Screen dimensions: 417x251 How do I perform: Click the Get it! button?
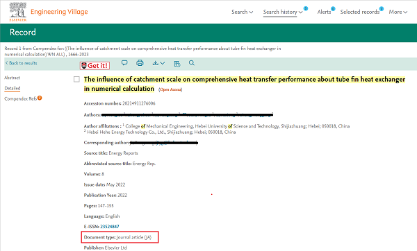click(95, 66)
